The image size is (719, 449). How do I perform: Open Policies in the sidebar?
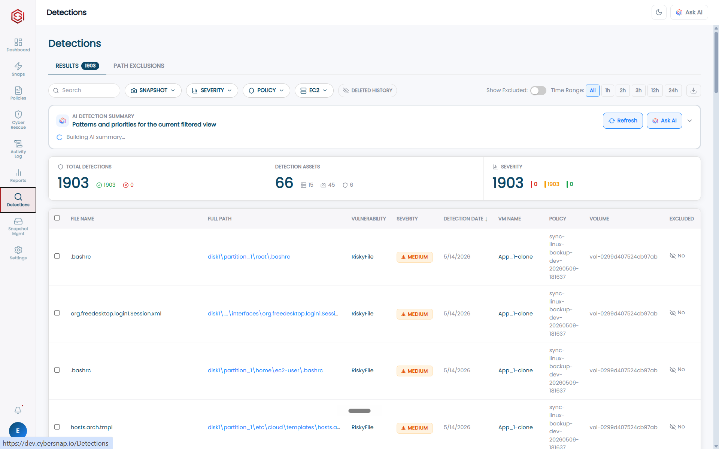tap(18, 93)
